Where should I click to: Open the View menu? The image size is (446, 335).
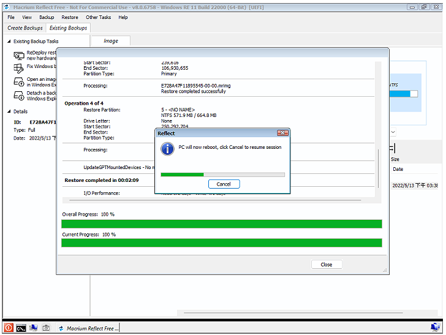point(27,17)
